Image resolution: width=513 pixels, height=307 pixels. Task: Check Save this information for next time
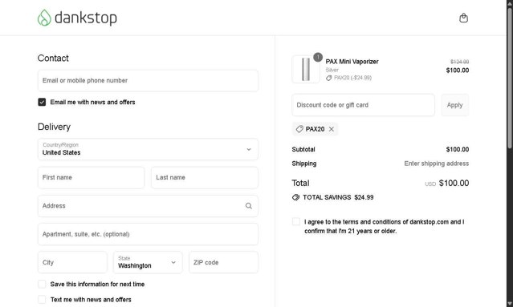point(42,284)
